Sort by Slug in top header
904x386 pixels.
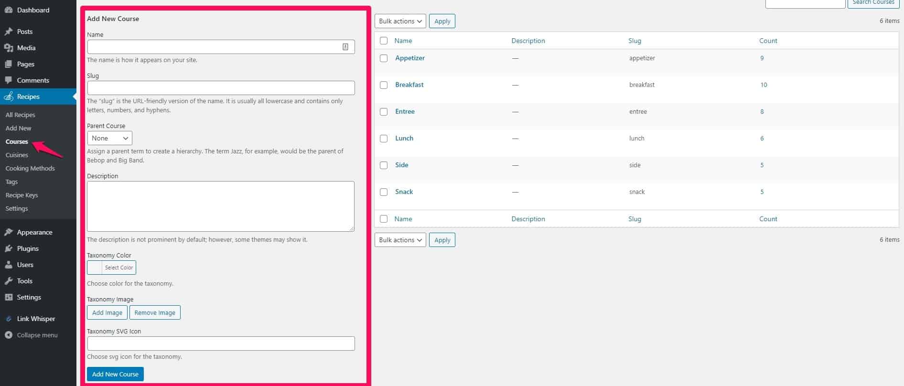635,41
